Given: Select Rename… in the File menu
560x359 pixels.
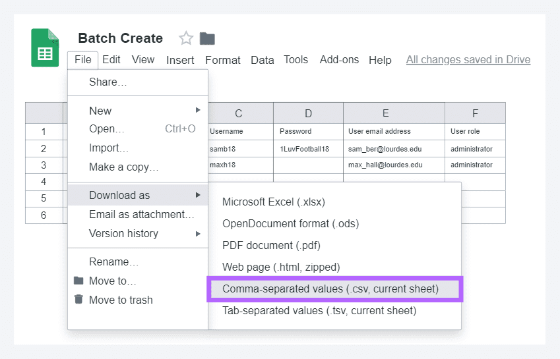Looking at the screenshot, I should point(138,262).
